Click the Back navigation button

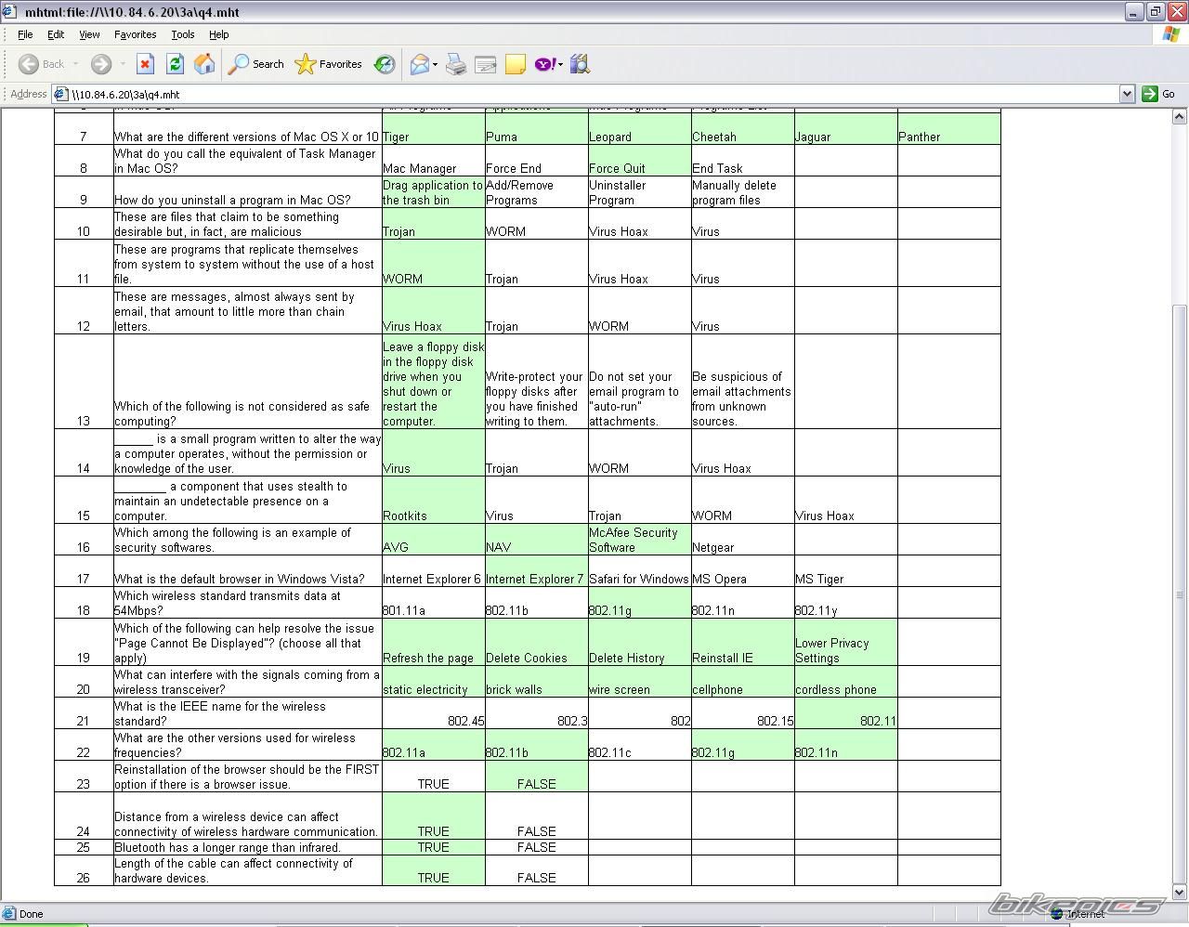coord(42,64)
